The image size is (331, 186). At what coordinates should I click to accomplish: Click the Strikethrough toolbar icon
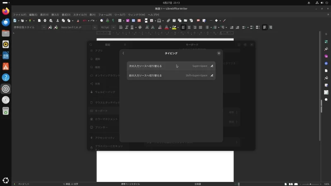(140, 27)
